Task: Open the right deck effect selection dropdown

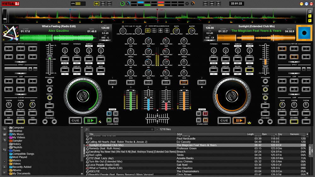Action: pyautogui.click(x=304, y=69)
